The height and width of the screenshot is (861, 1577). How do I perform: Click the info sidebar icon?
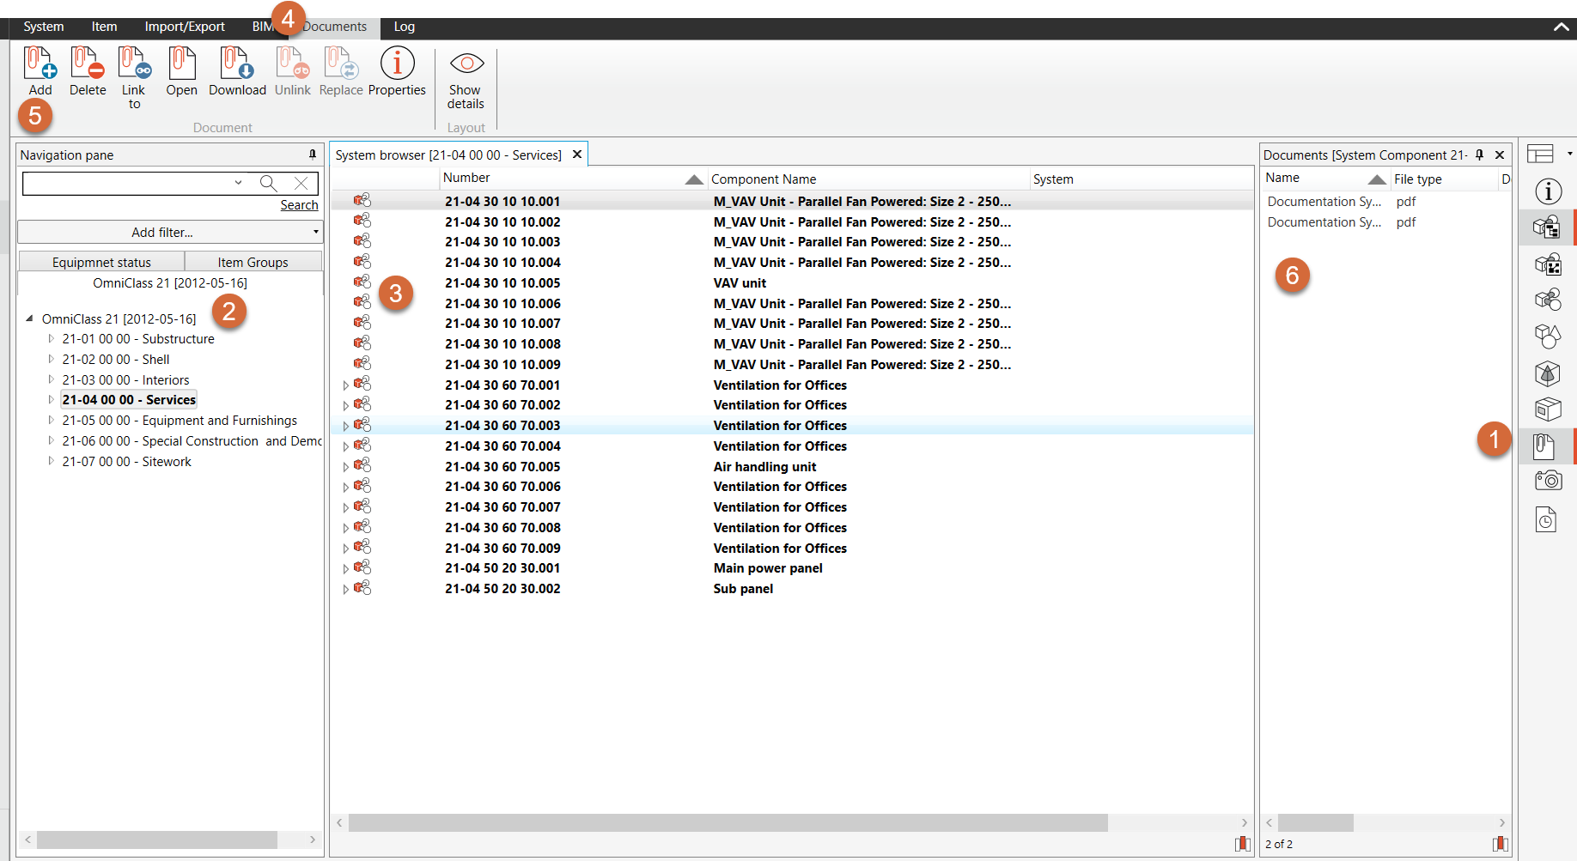[x=1548, y=191]
